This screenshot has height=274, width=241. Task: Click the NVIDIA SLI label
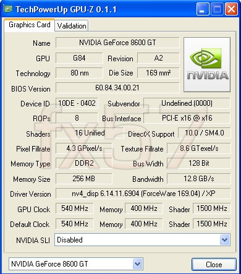33,241
